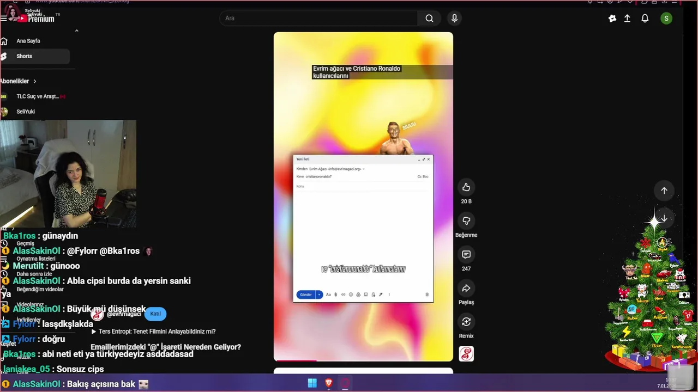
Task: Expand the Abonelikler subscriptions section
Action: point(19,81)
